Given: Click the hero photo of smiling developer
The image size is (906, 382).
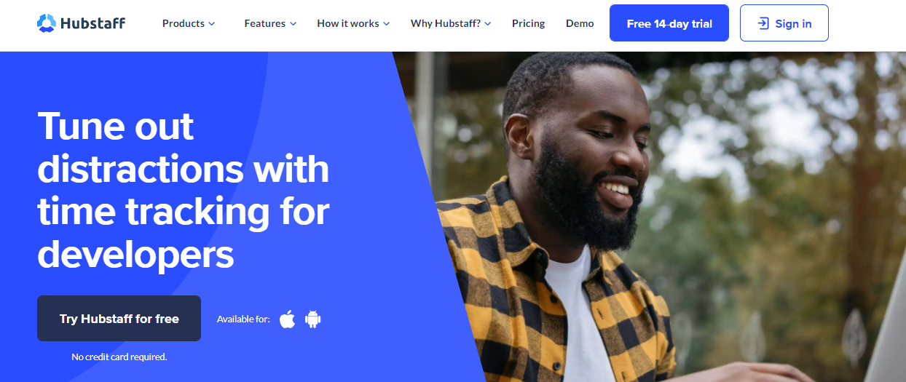Looking at the screenshot, I should coord(655,217).
